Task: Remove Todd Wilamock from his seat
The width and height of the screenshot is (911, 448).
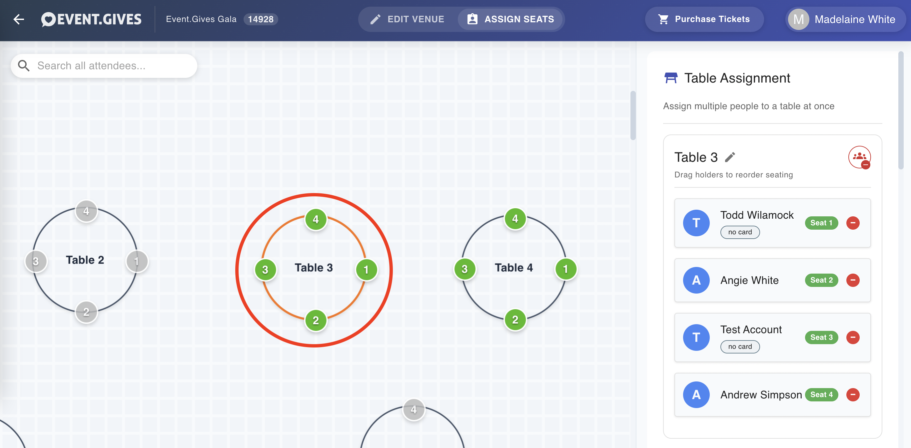Action: (853, 223)
